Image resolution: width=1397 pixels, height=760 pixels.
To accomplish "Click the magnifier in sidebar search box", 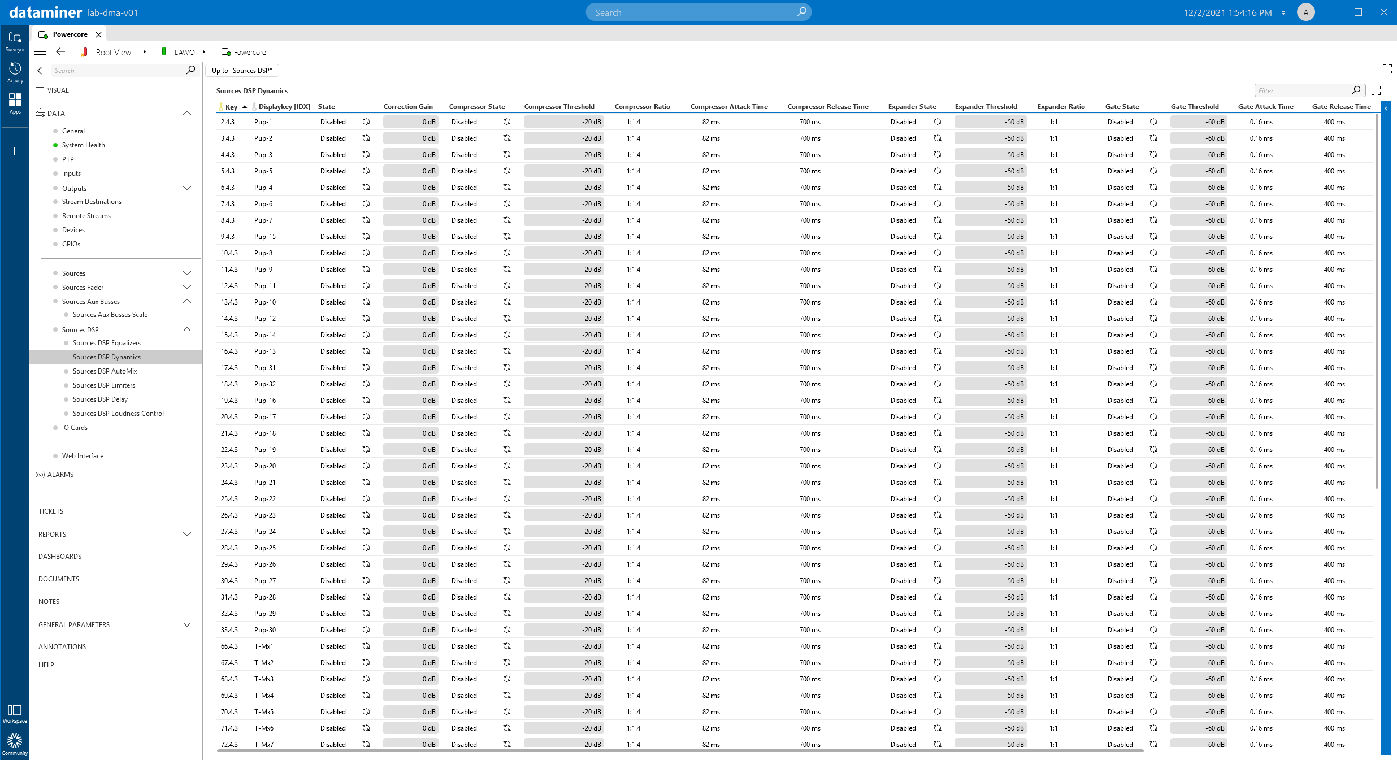I will tap(190, 70).
